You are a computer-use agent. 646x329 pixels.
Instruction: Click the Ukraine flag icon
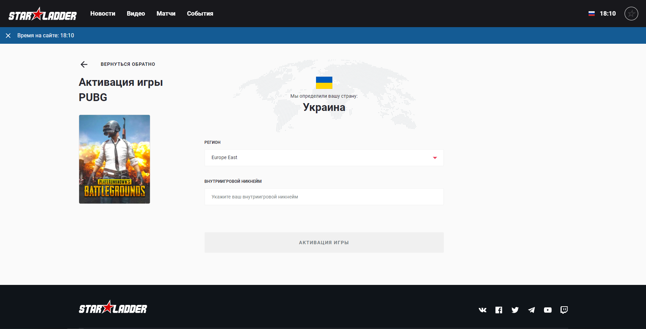pos(324,83)
